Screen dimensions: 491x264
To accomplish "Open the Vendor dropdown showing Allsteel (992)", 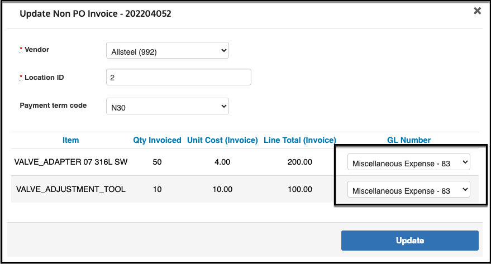I will point(168,50).
